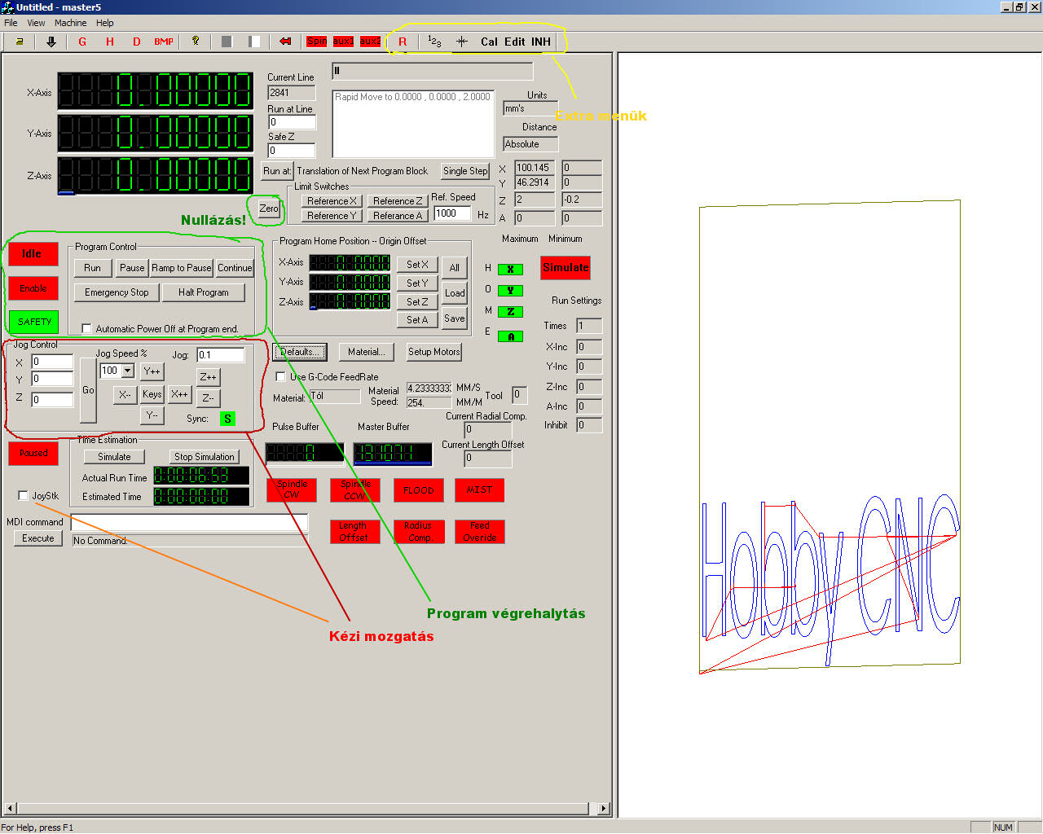Click the Single Step button
1043x834 pixels.
[465, 171]
